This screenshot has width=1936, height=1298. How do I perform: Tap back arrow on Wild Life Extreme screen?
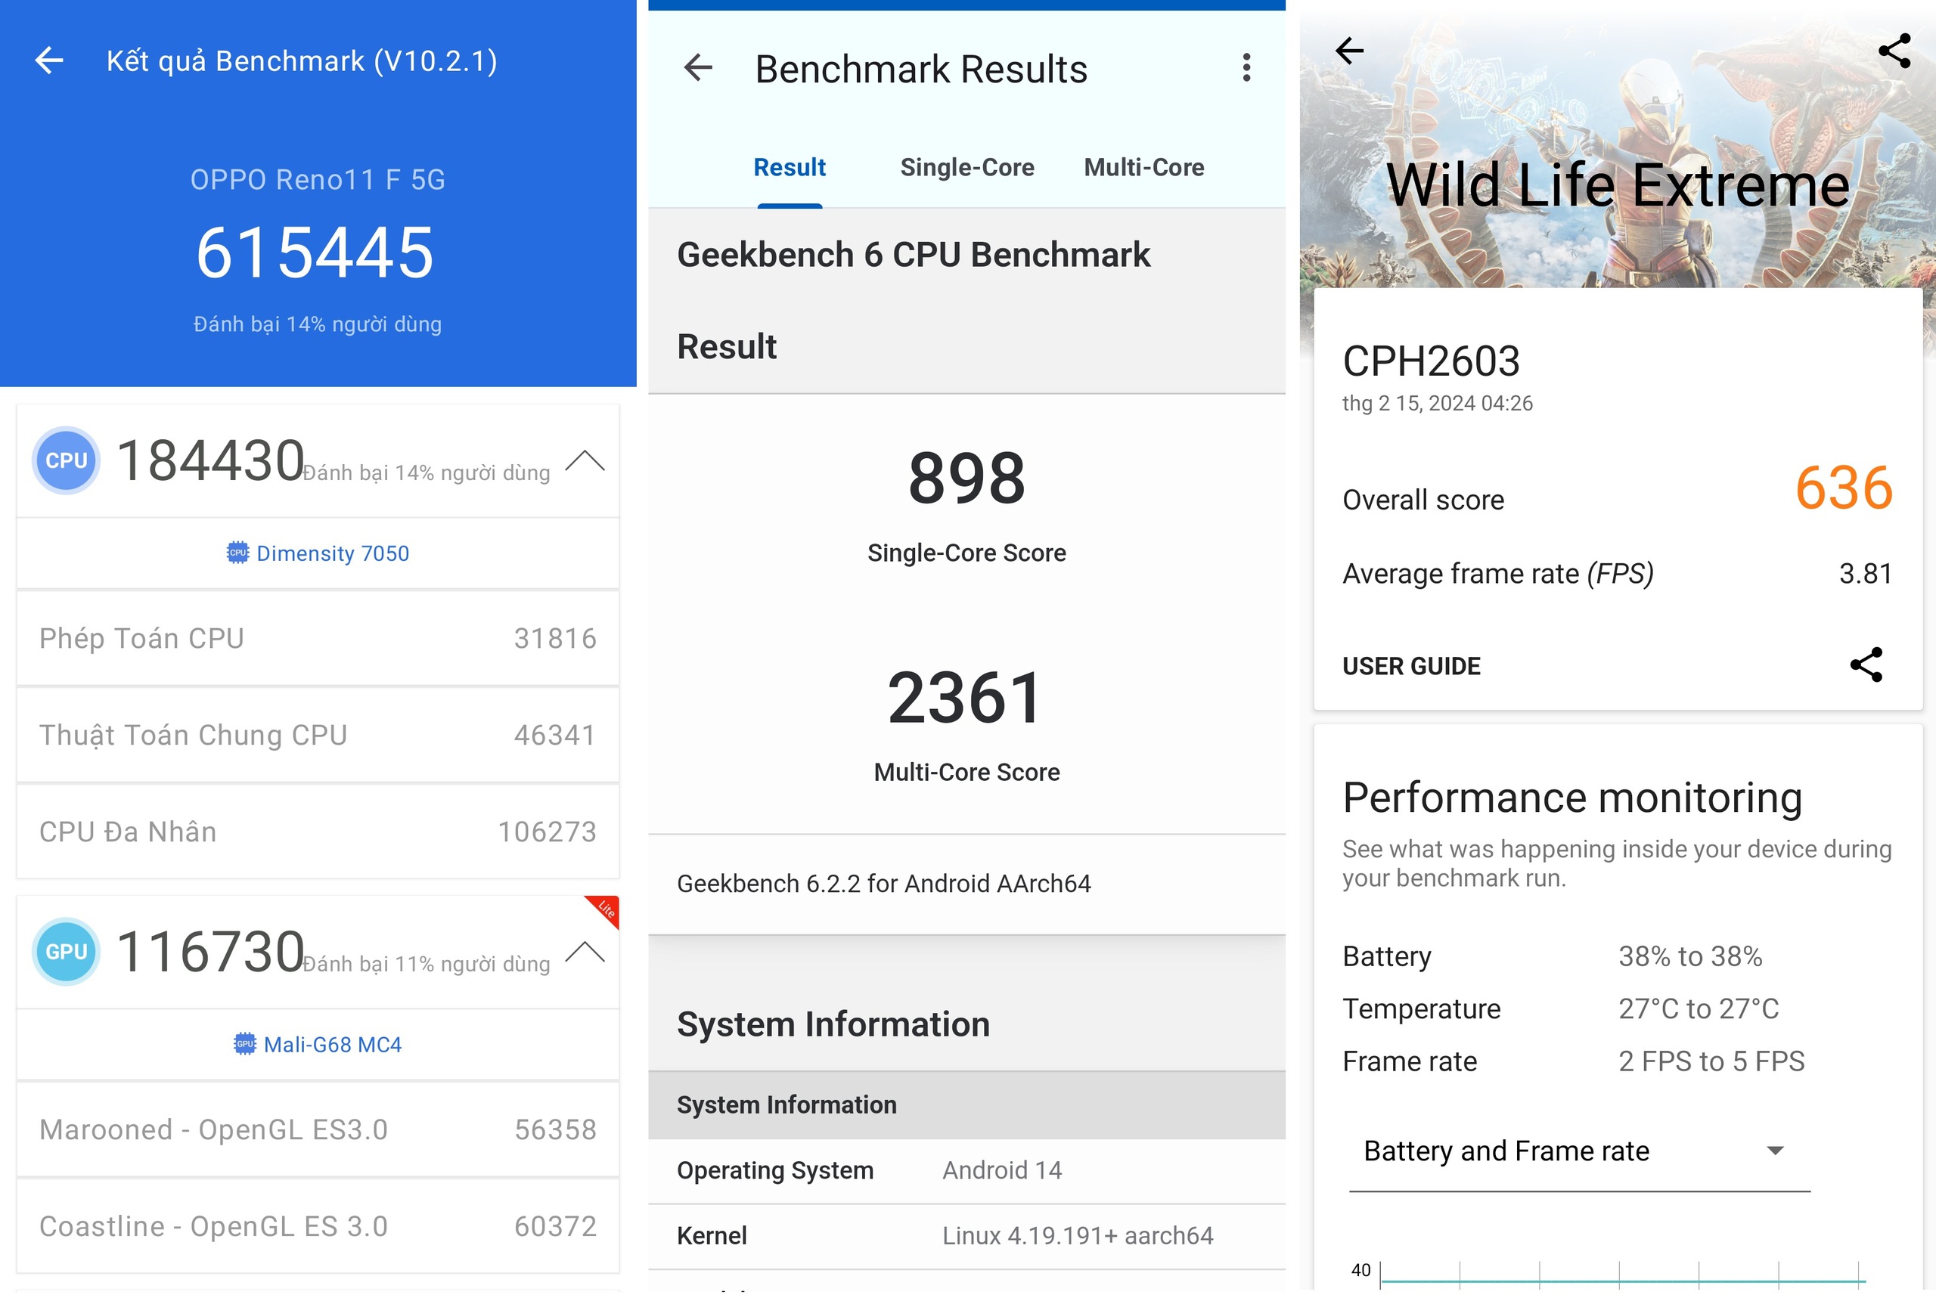(1349, 51)
